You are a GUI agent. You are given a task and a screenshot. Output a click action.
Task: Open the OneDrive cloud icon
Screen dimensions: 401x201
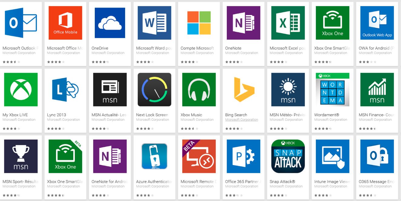(x=110, y=23)
